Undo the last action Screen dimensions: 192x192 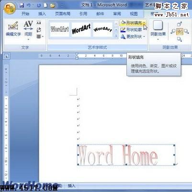tap(29, 6)
